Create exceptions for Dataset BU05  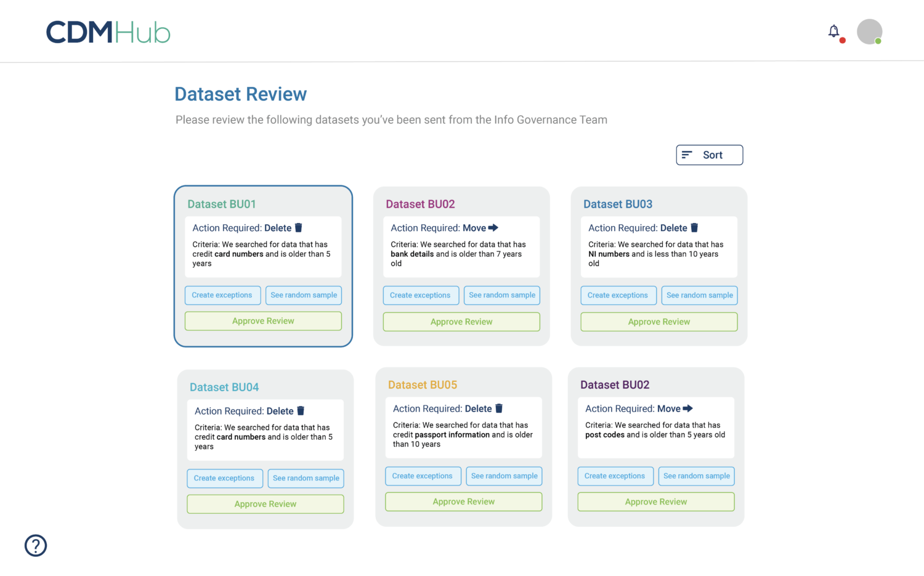(x=423, y=476)
